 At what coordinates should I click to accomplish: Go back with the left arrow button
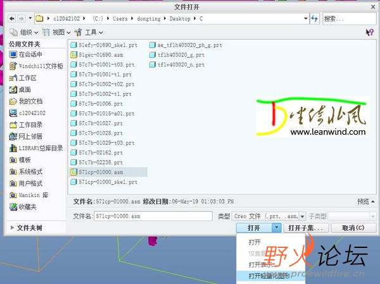click(x=12, y=18)
